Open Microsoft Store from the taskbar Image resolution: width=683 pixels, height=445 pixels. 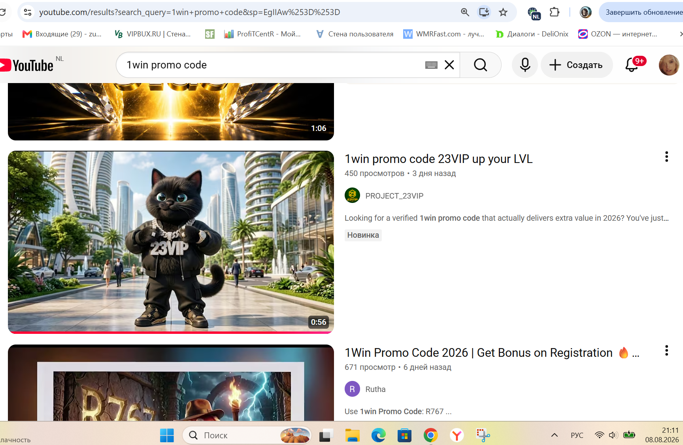point(404,436)
